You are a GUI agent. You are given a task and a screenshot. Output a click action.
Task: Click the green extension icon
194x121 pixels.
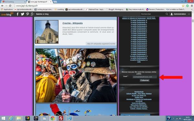pyautogui.click(x=188, y=6)
